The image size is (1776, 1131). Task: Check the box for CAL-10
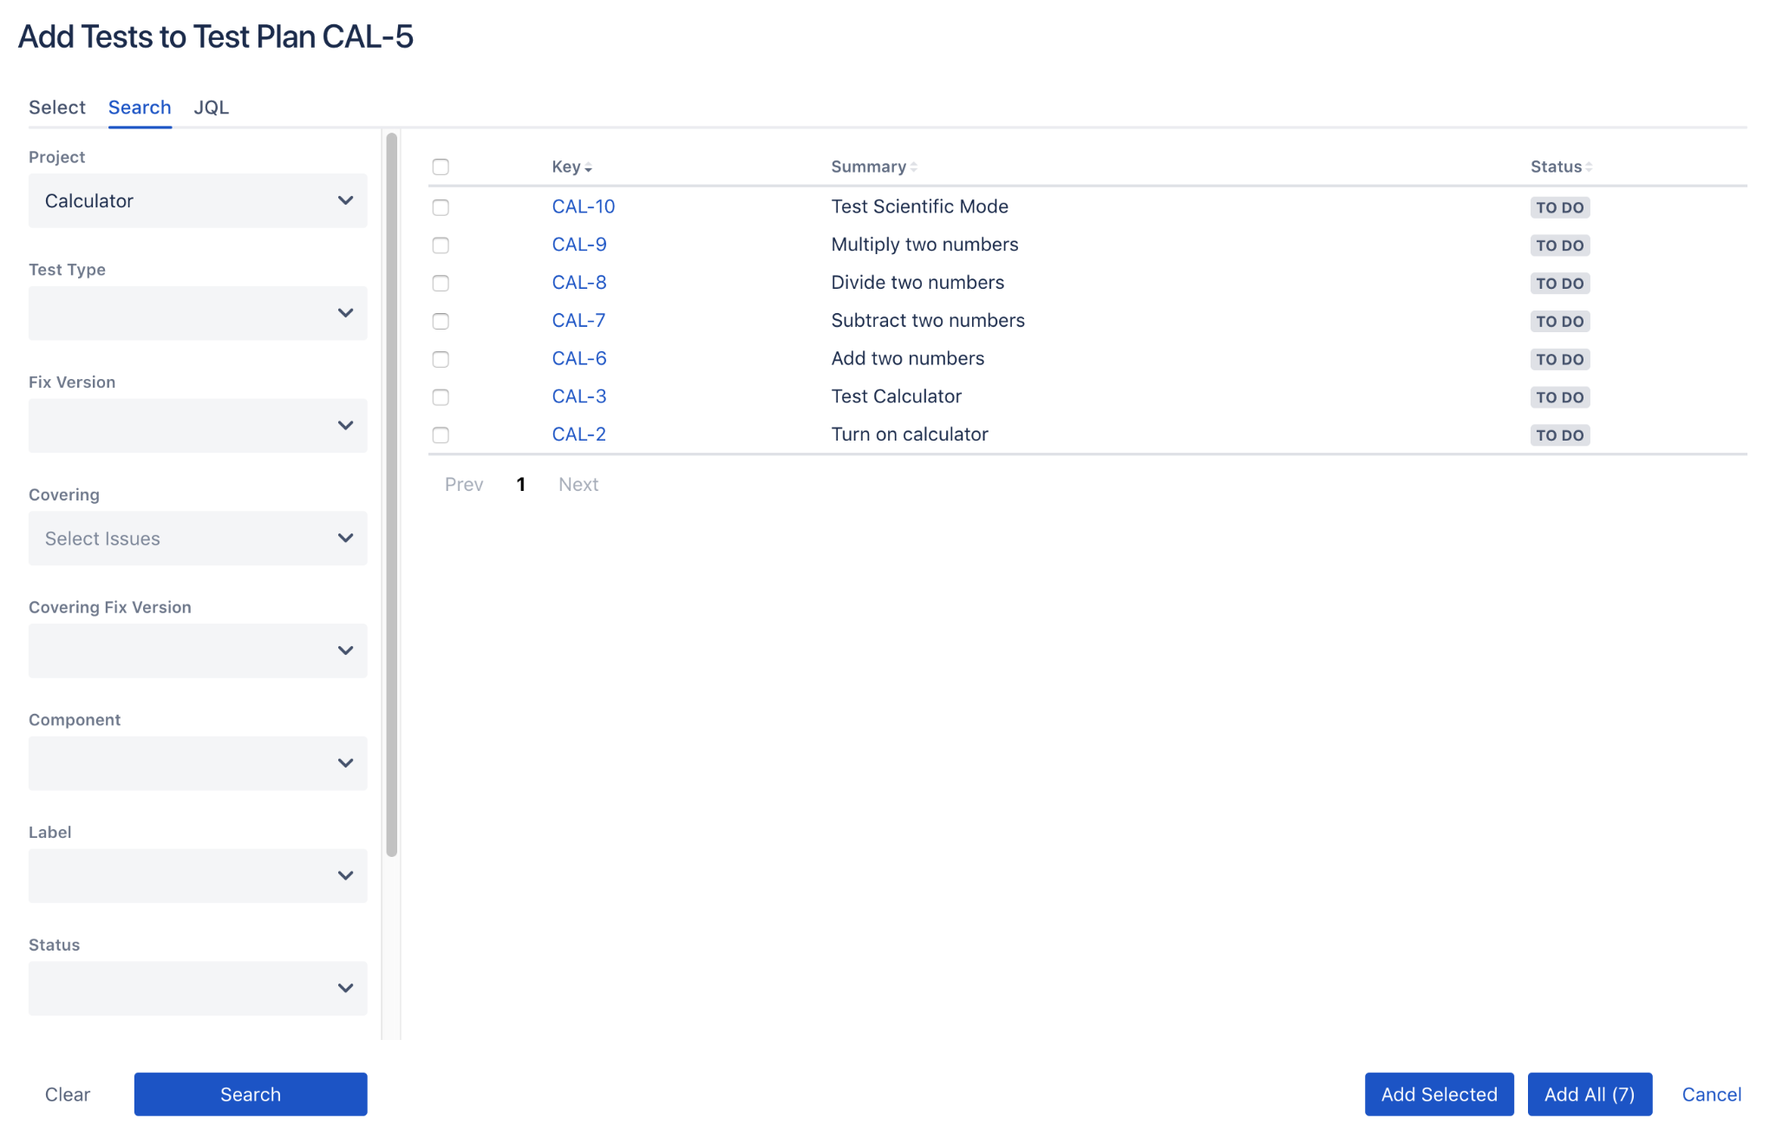coord(441,207)
